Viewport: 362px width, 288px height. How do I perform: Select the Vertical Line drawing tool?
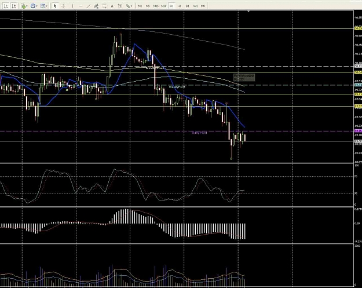click(x=73, y=6)
